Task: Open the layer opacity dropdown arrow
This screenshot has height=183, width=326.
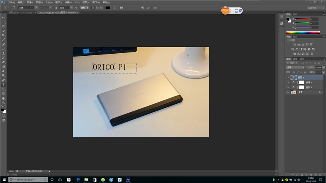Action: (x=324, y=68)
